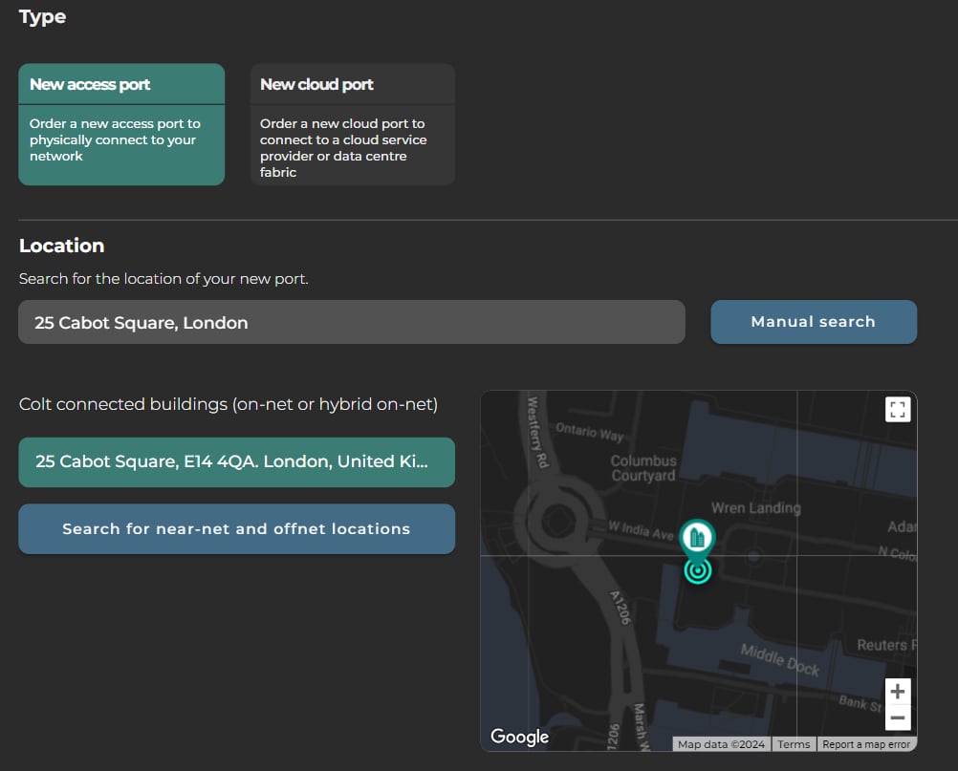Select the New access port option
This screenshot has width=958, height=771.
coord(121,124)
